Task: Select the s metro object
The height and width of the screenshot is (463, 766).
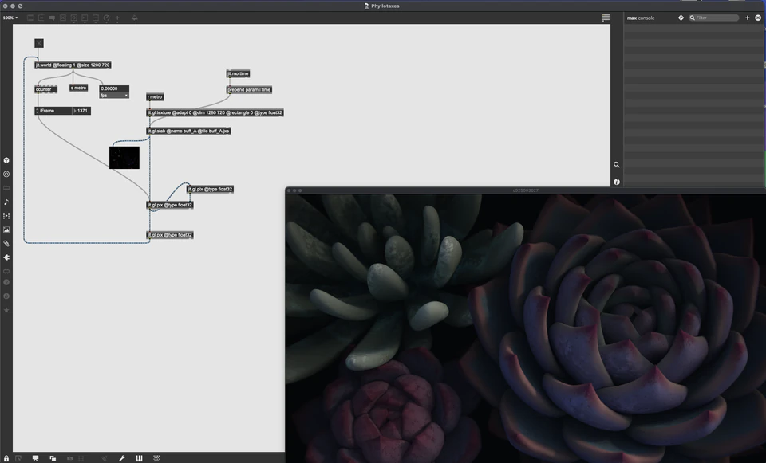Action: click(x=79, y=88)
